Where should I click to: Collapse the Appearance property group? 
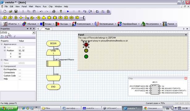(x=2, y=44)
